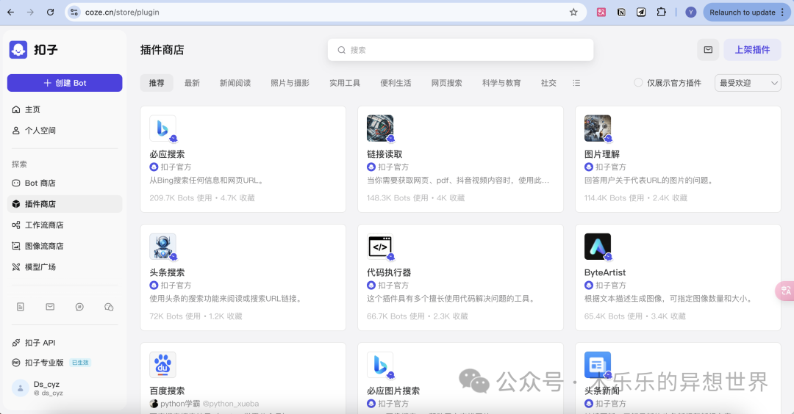This screenshot has width=794, height=414.
Task: Enable 仅展示官方插件 radio option
Action: coord(638,83)
